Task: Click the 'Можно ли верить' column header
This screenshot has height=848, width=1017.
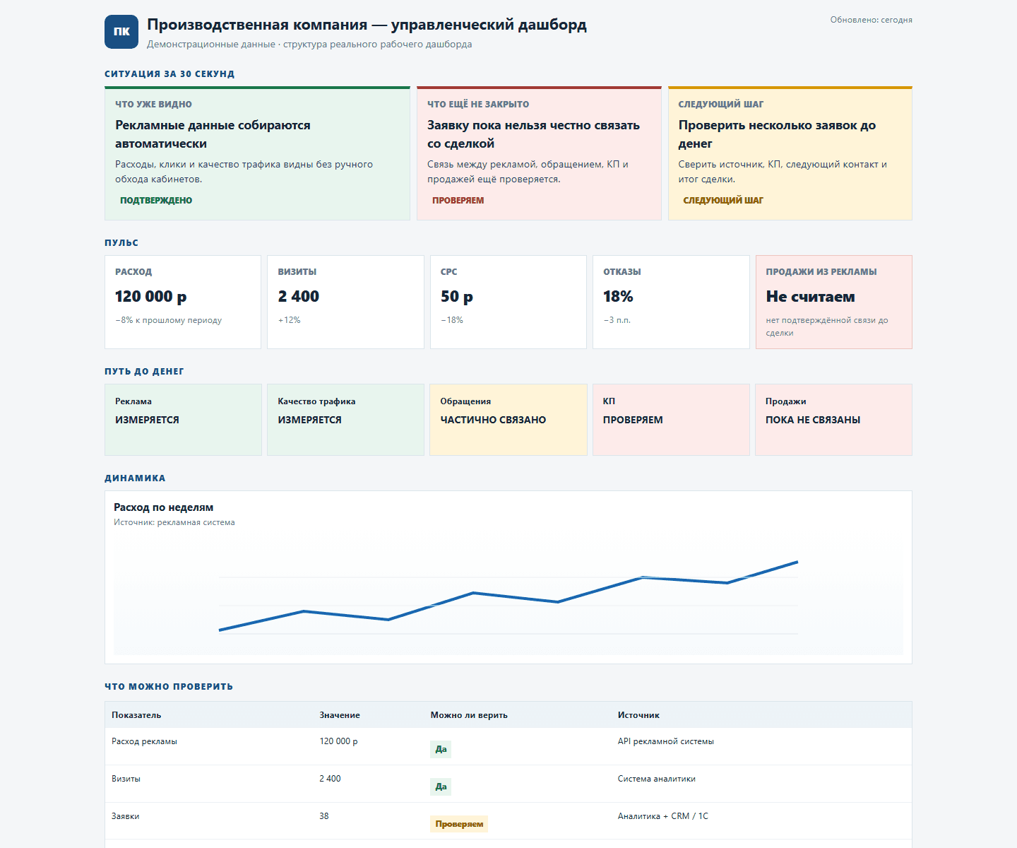Action: click(x=469, y=715)
